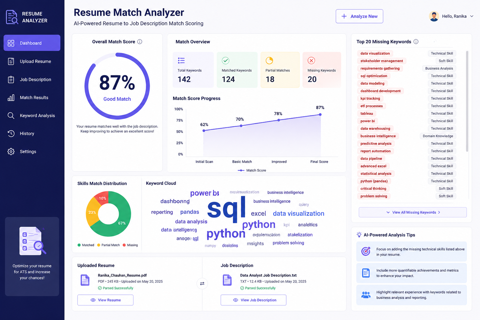480x320 pixels.
Task: Click the data visualization missing keyword tag
Action: click(375, 53)
